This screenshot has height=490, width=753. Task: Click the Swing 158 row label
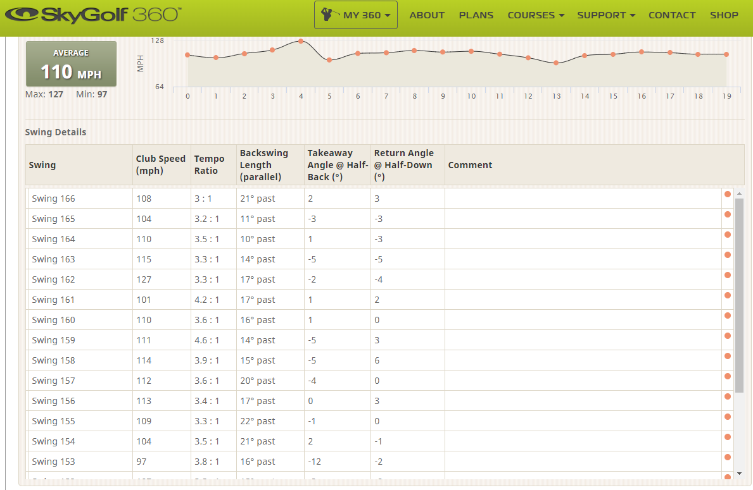tap(53, 360)
